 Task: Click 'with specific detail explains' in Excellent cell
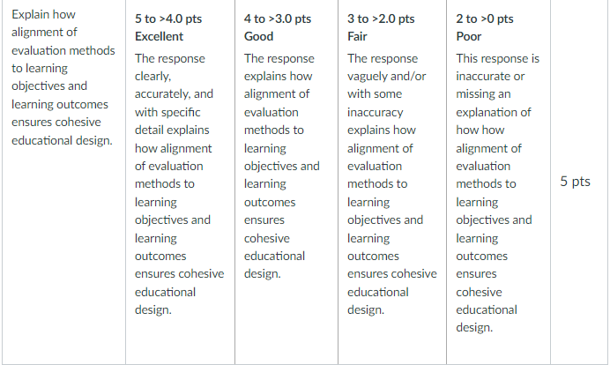(172, 121)
